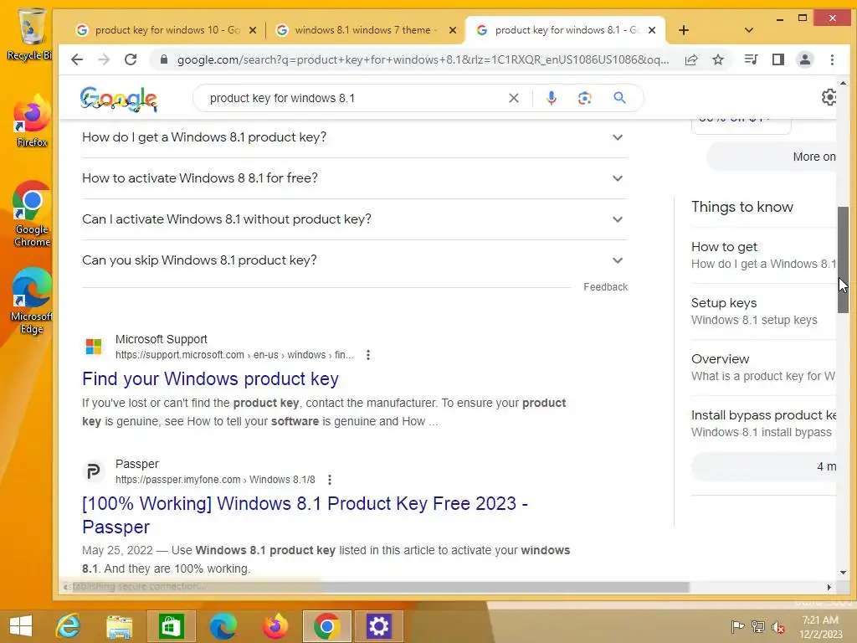Image resolution: width=857 pixels, height=643 pixels.
Task: Open PC Settings gear in taskbar
Action: (x=378, y=626)
